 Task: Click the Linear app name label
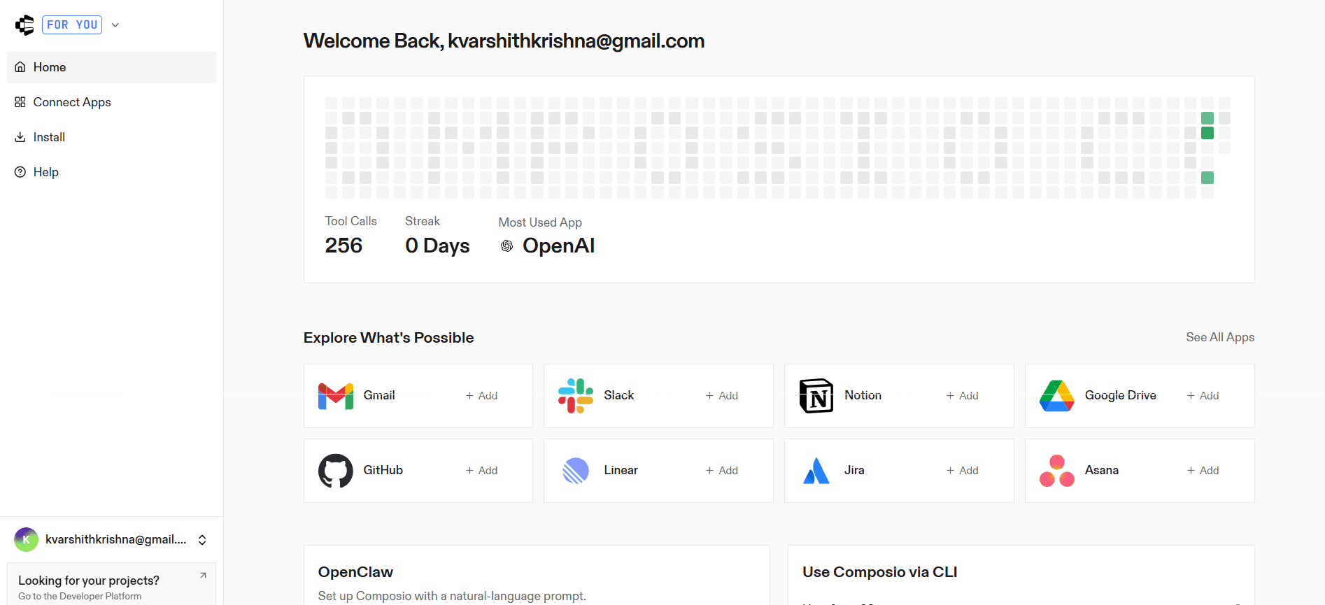point(621,470)
